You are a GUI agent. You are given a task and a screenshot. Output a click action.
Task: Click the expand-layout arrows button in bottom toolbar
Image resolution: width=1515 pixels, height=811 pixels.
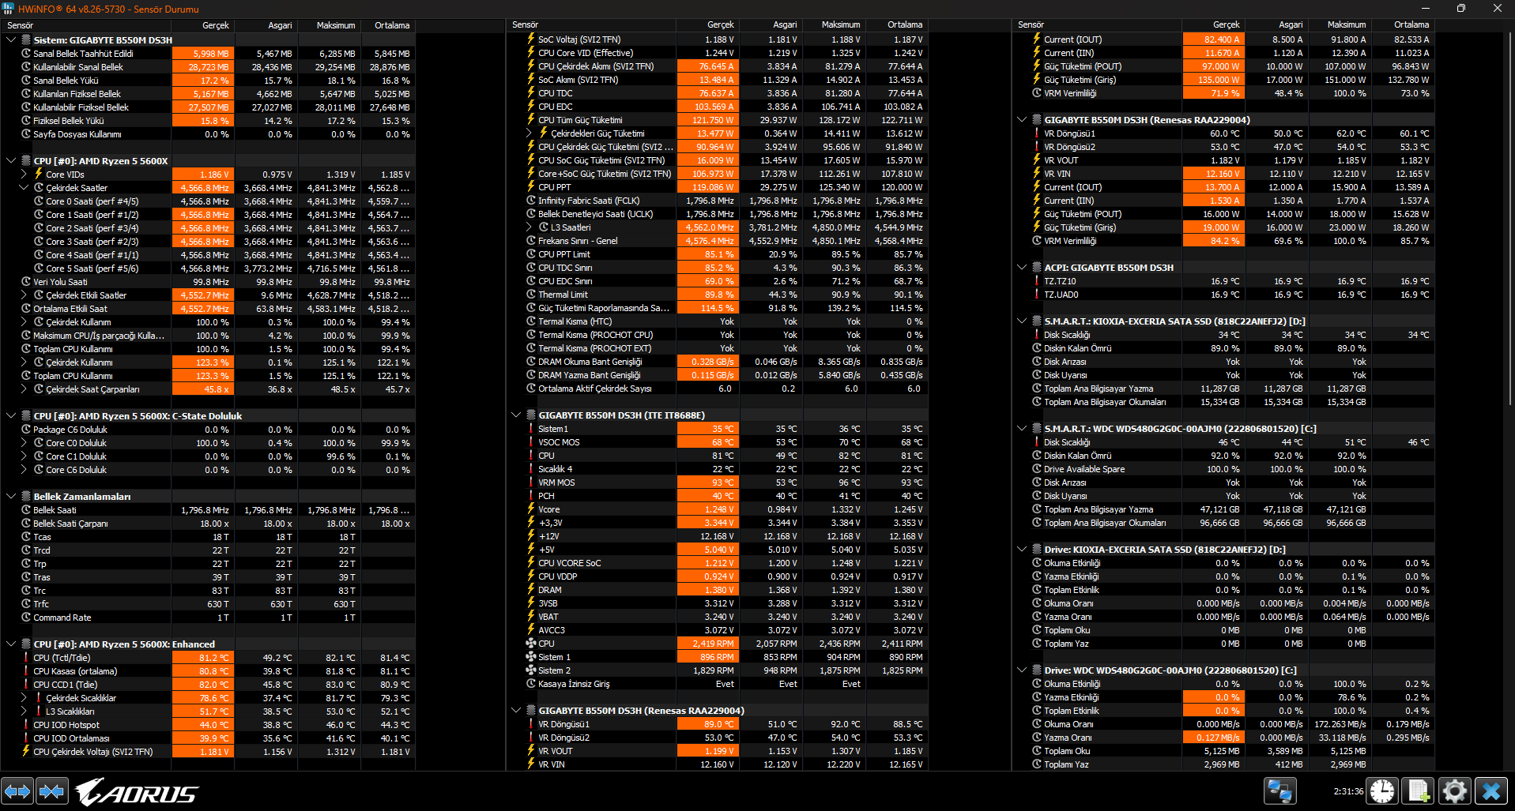[17, 790]
